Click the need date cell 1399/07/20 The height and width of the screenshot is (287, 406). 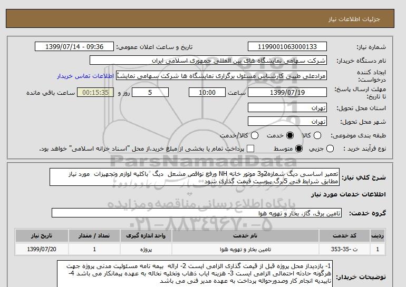click(x=42, y=249)
